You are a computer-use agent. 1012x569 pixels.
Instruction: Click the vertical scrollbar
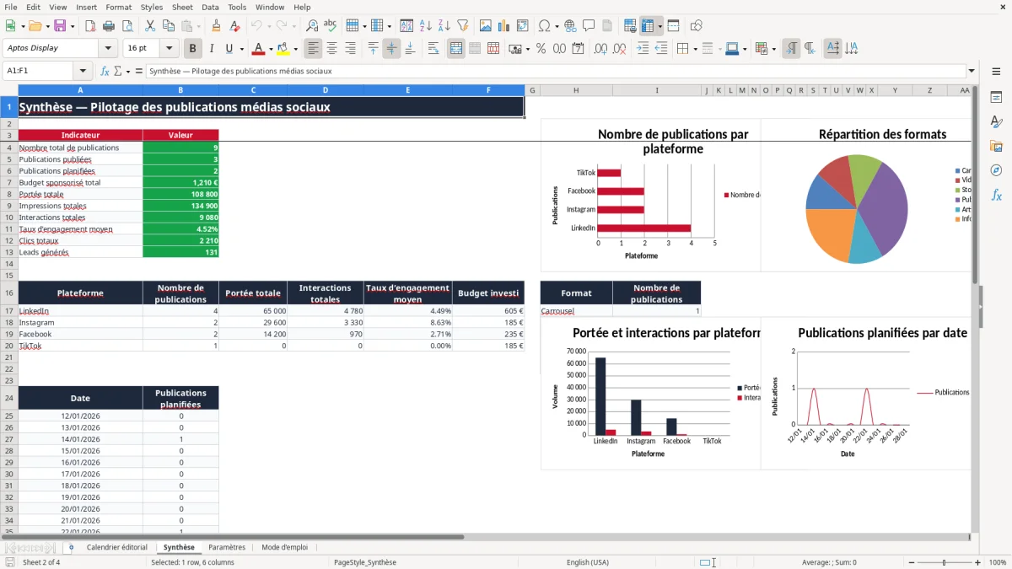coord(976,309)
